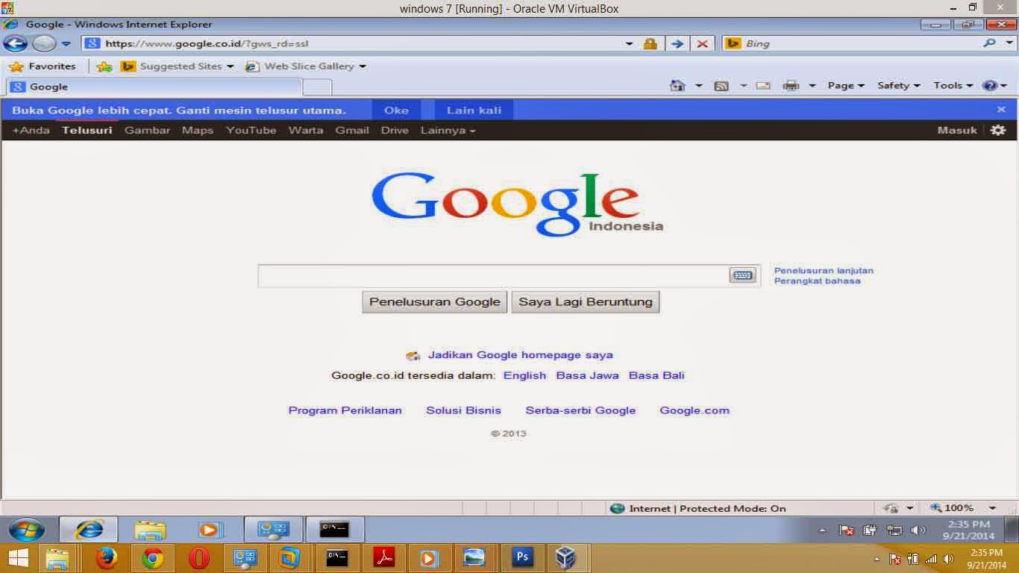Click in the Google search field
1019x573 pixels.
click(493, 275)
